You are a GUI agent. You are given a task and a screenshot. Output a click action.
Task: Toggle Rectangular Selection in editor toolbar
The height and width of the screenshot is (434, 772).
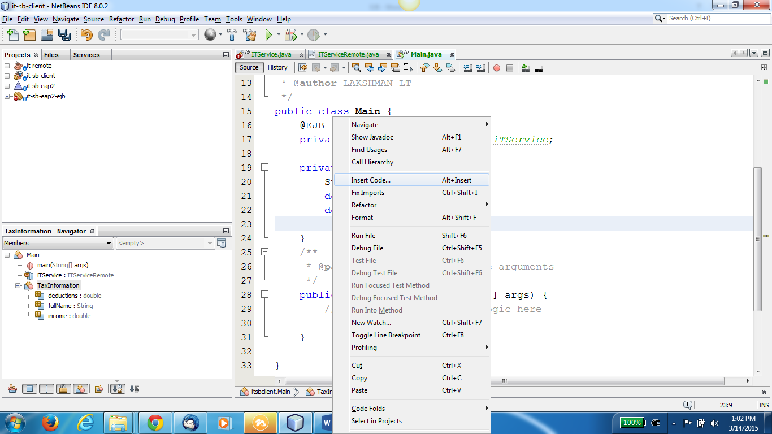409,68
